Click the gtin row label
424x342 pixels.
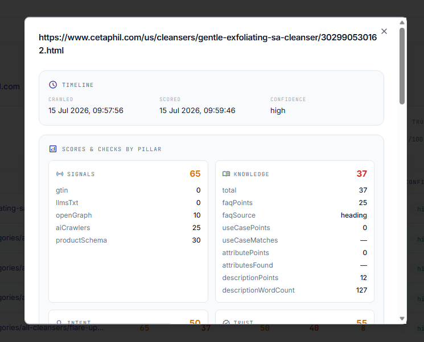(x=61, y=190)
